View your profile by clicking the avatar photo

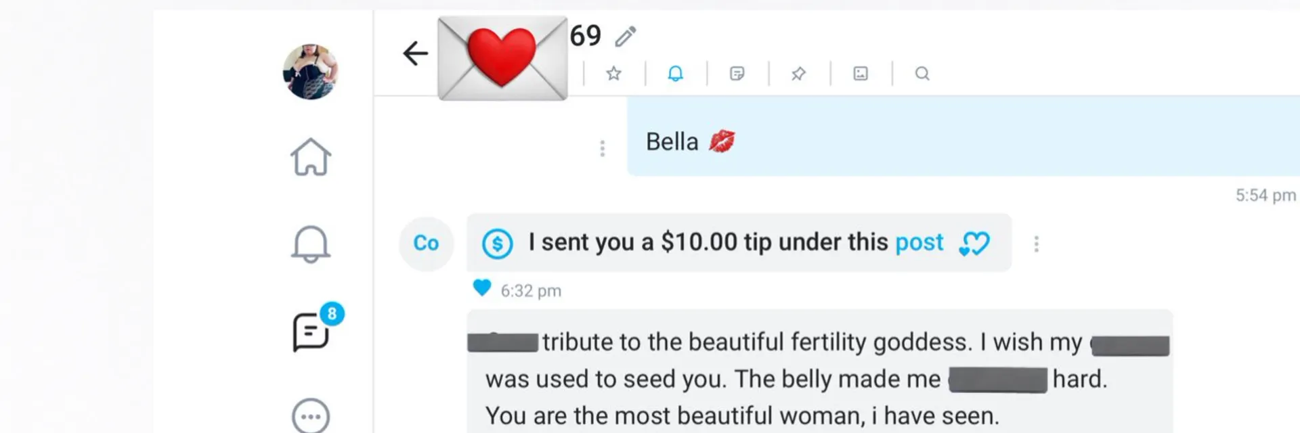click(x=311, y=71)
